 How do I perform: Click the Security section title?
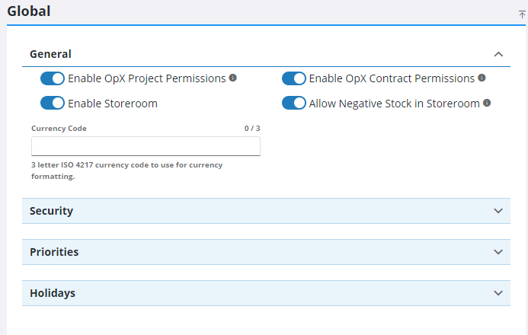[51, 211]
